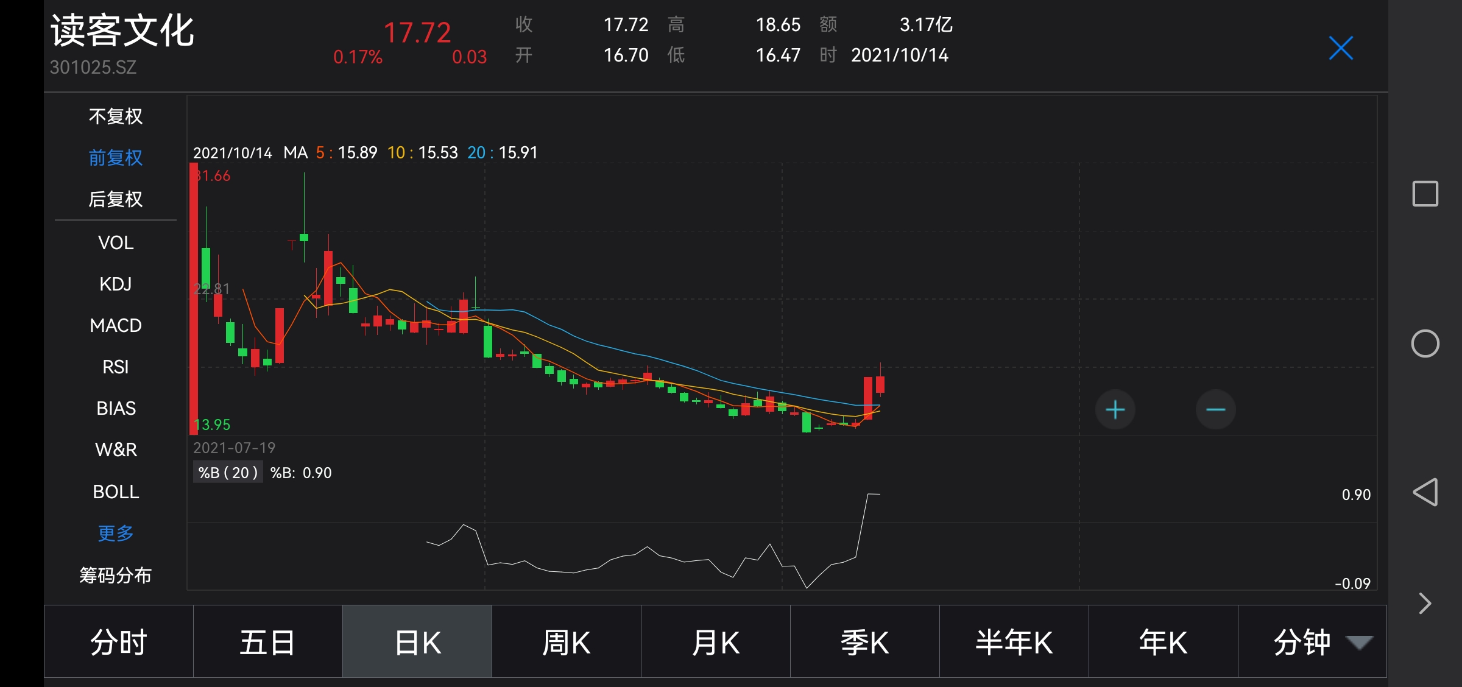Viewport: 1462px width, 687px height.
Task: Switch to 日K tab
Action: point(417,642)
